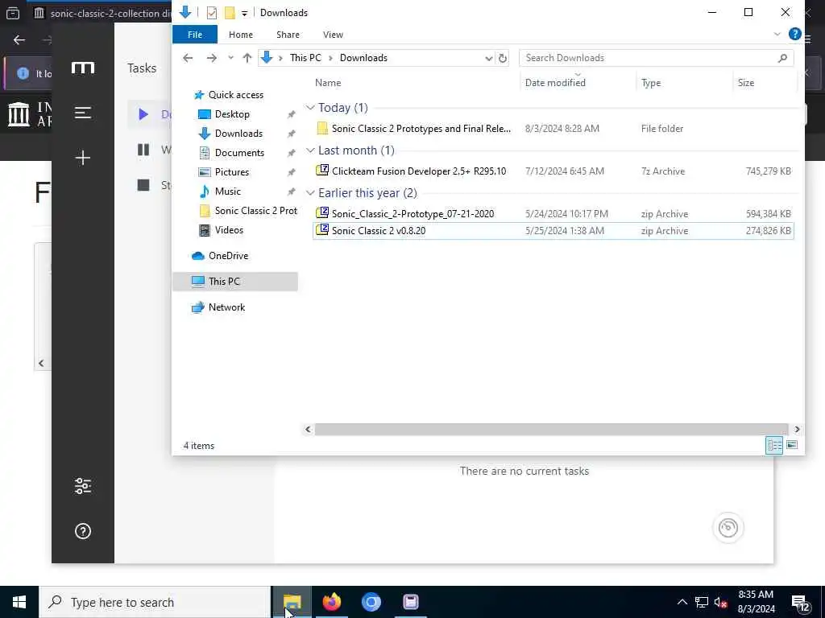Click browser back arrow behind windows

click(x=19, y=40)
